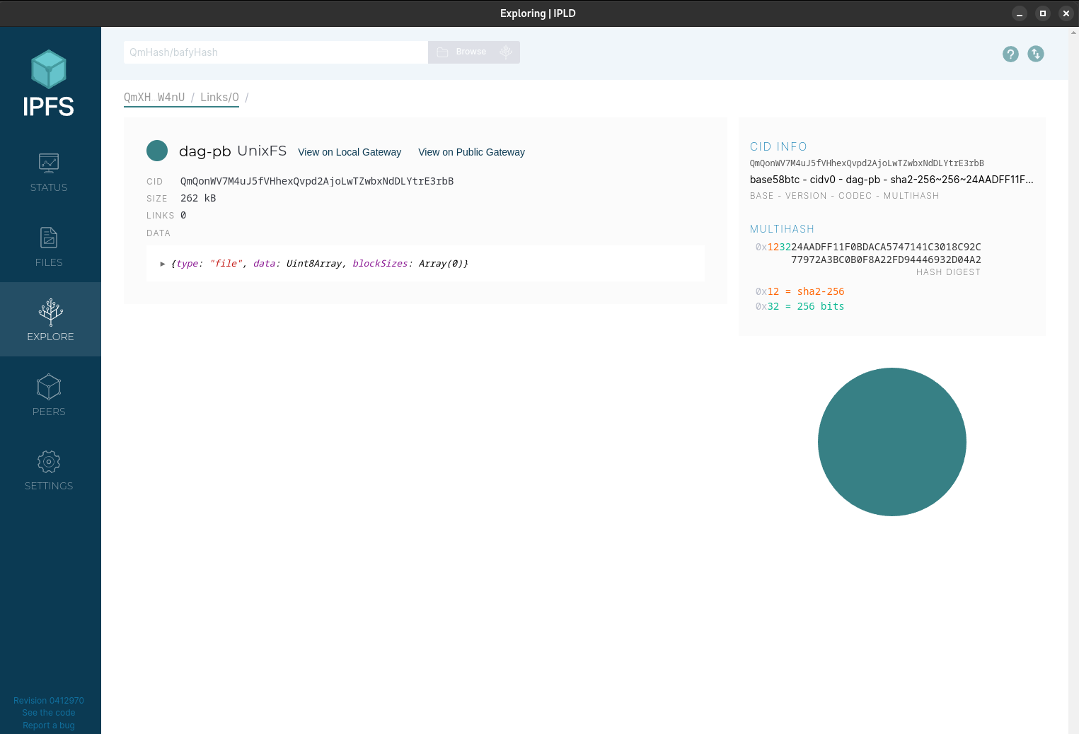1079x734 pixels.
Task: Click the dag-pb heading text
Action: (205, 151)
